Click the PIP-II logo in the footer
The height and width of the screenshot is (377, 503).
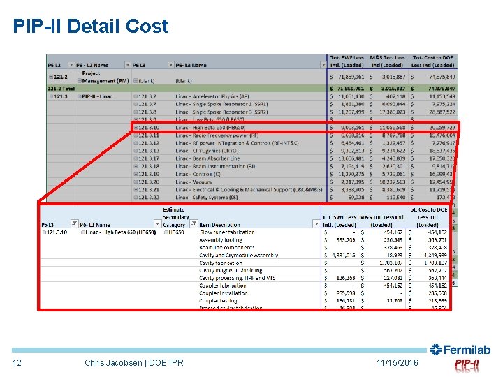[467, 365]
